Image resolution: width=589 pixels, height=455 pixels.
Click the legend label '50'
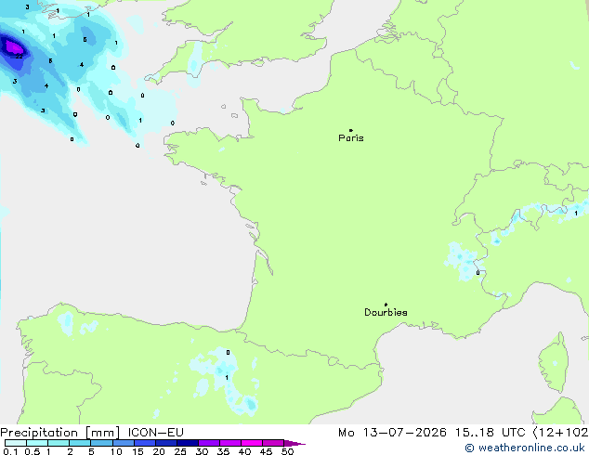(287, 451)
